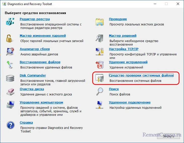Image resolution: width=184 pixels, height=143 pixels.
Task: Click the Crash Analyzer magnifier icon
Action: (10, 51)
